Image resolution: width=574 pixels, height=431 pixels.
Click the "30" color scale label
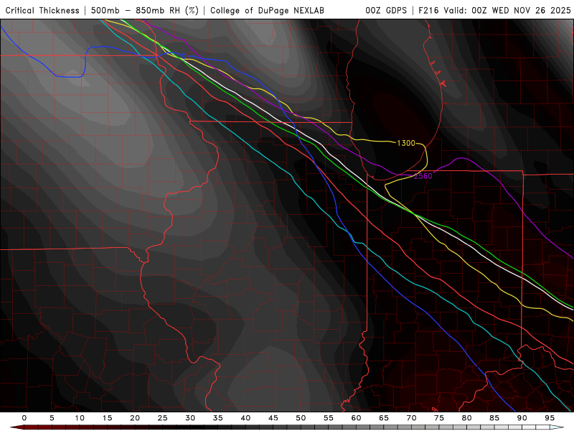tap(190, 418)
